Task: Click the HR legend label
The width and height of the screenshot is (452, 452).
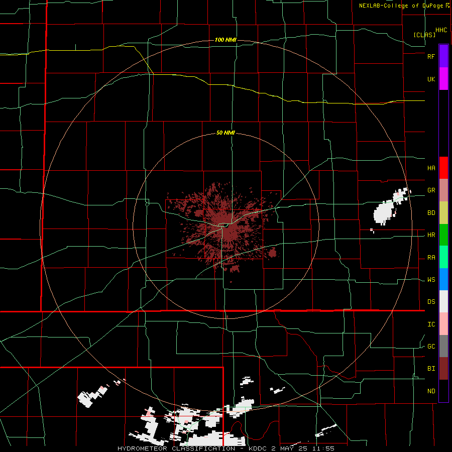Action: click(x=431, y=235)
